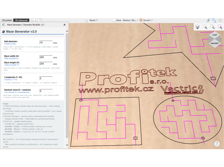
Task: Click the Random seed input field
Action: coord(46,91)
